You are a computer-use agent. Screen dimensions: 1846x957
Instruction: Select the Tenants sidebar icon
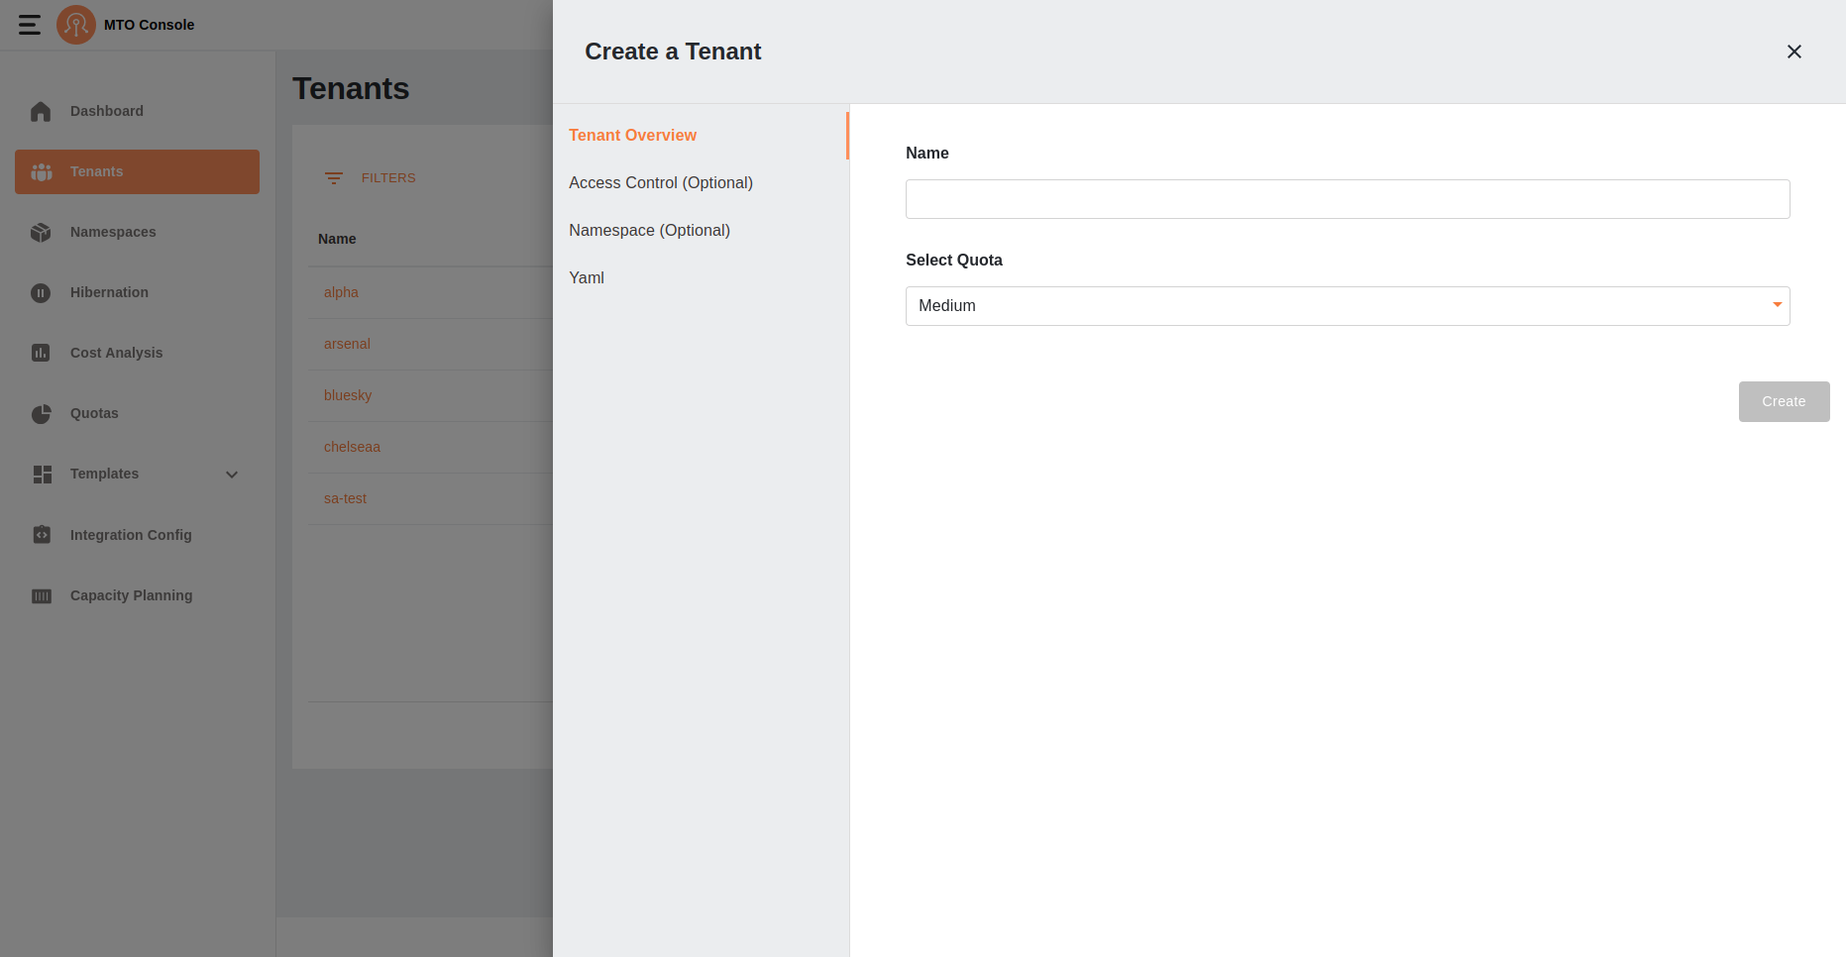pos(41,171)
